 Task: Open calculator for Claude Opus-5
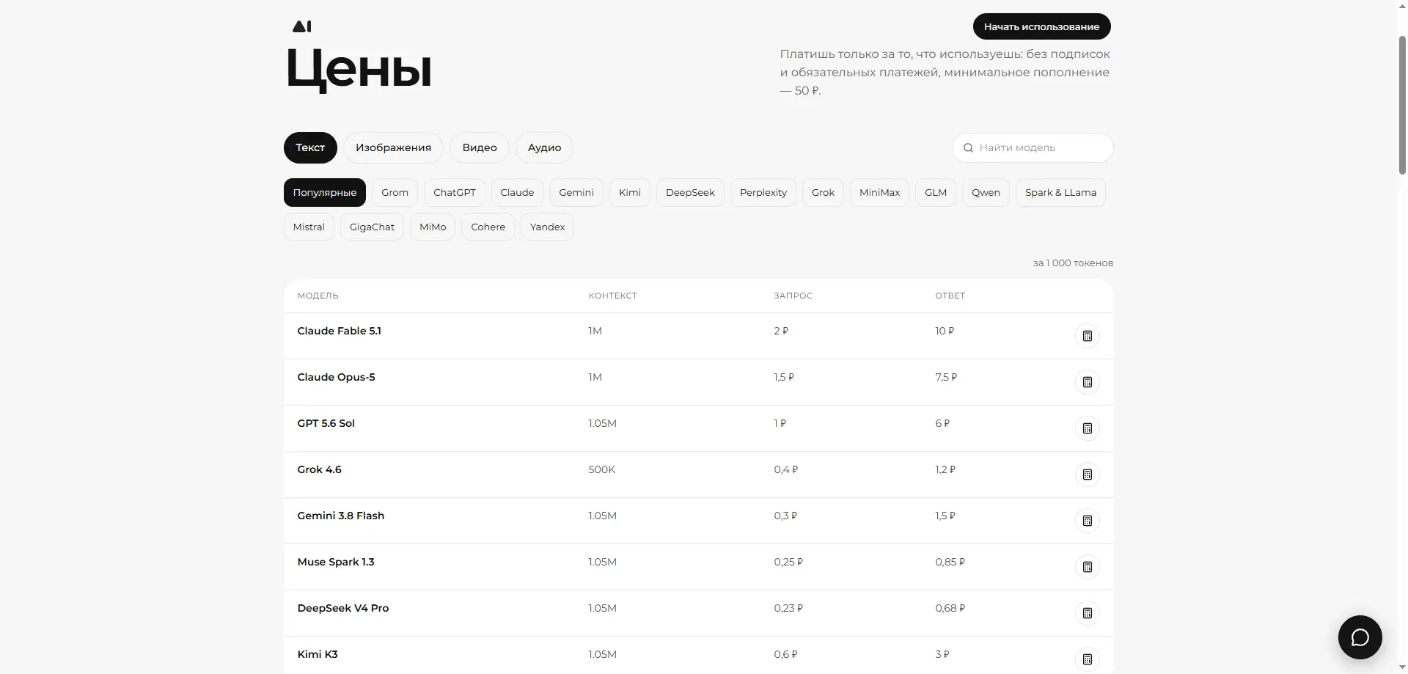point(1088,382)
